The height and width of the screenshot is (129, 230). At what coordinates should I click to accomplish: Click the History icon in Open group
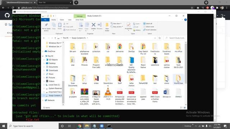137,30
